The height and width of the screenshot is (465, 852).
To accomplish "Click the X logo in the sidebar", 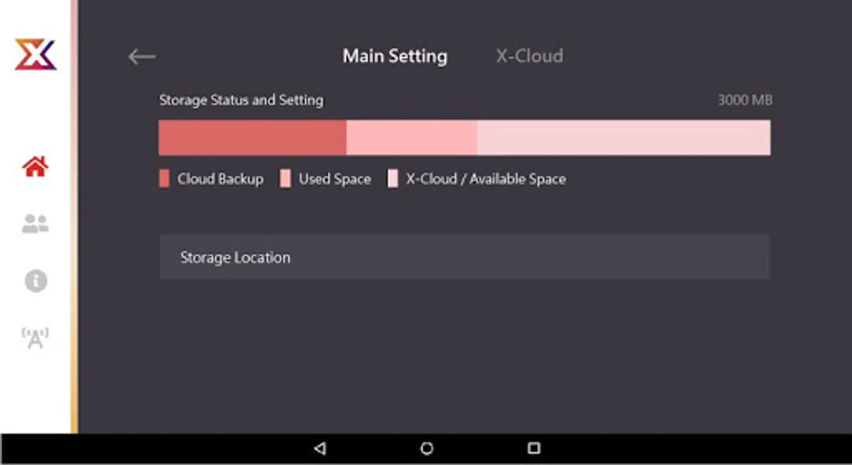I will tap(35, 54).
